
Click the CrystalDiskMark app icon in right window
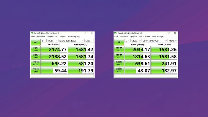pyautogui.click(x=115, y=33)
